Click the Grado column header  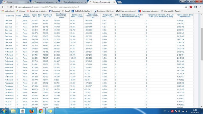(x=19, y=16)
